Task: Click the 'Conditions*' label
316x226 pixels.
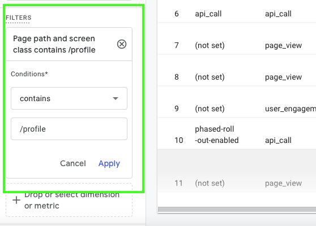Action: tap(29, 74)
